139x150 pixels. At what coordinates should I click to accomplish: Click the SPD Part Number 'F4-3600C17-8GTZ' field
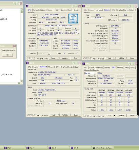106,84
